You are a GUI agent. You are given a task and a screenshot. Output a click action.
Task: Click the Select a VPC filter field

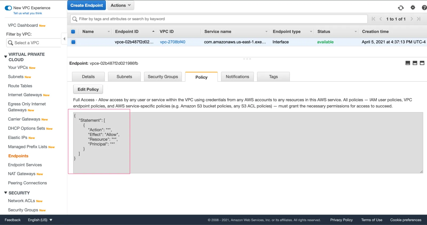pyautogui.click(x=34, y=43)
